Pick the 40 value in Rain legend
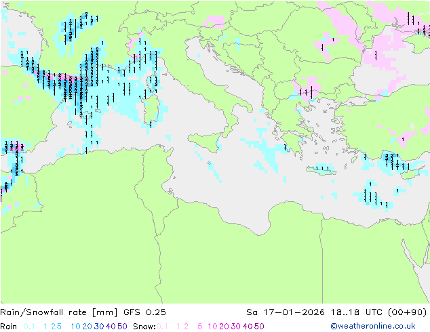The width and height of the screenshot is (430, 332). 111,327
